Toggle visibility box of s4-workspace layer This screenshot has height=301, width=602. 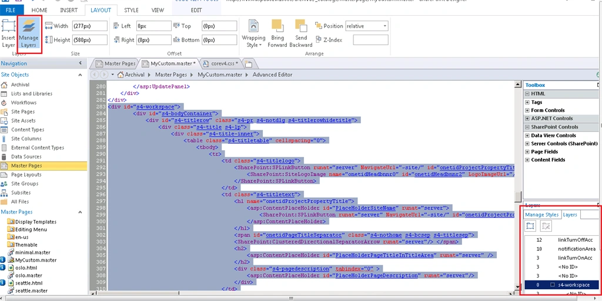tap(553, 285)
